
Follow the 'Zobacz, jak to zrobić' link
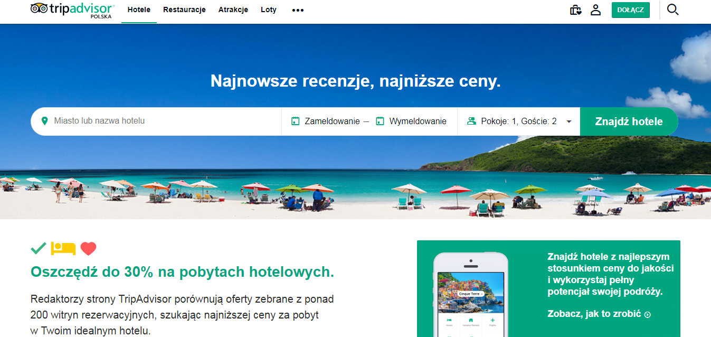(599, 314)
